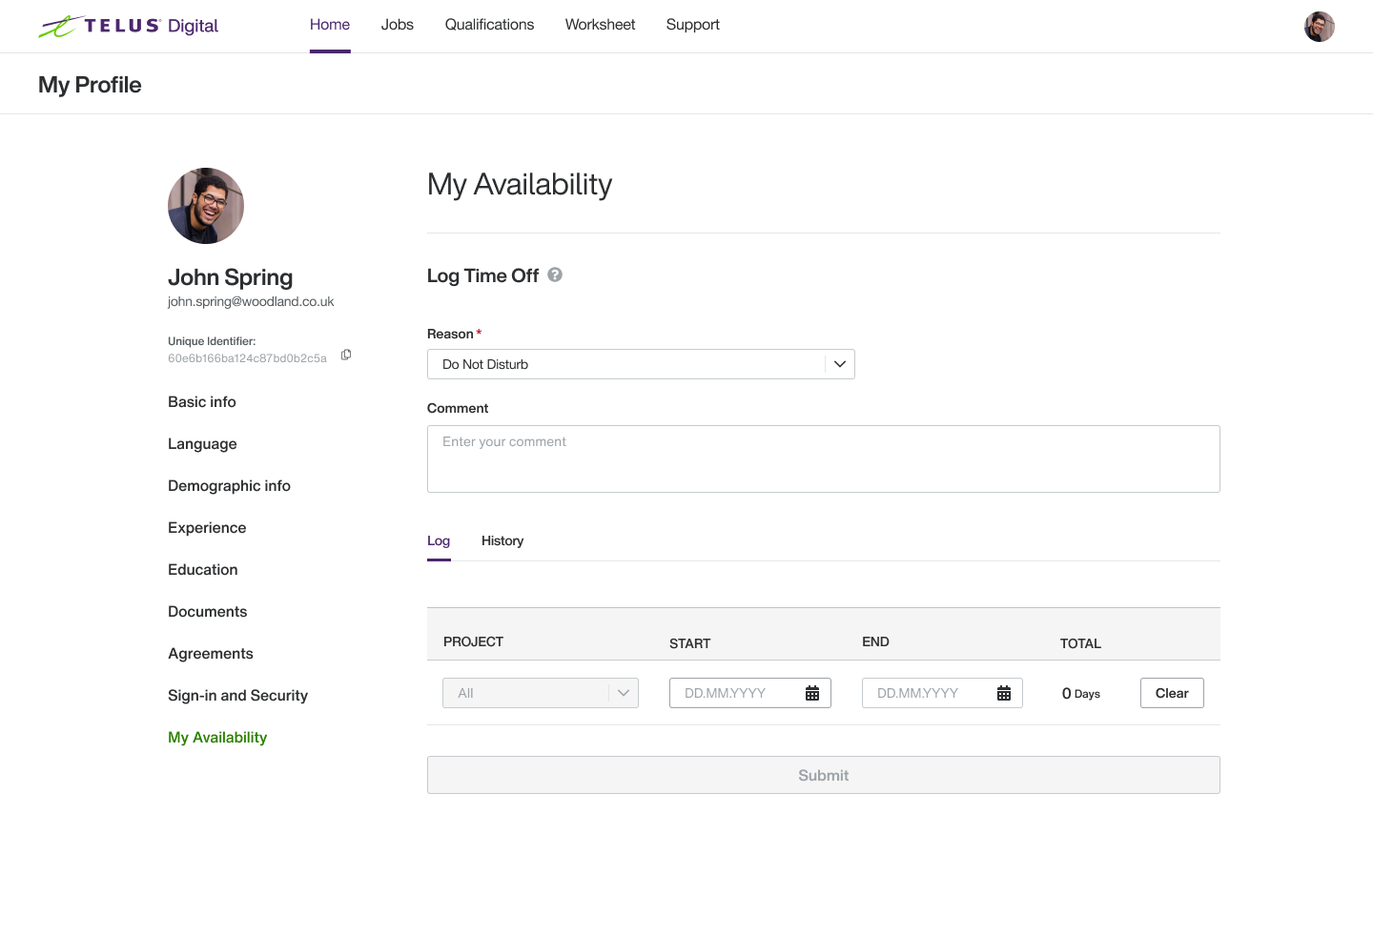The width and height of the screenshot is (1373, 936).
Task: Go to the Documents section
Action: pos(207,611)
